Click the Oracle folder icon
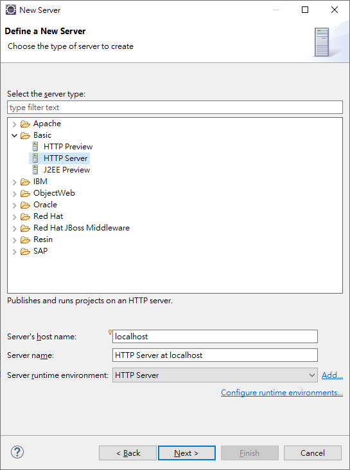The width and height of the screenshot is (350, 470). click(x=25, y=205)
